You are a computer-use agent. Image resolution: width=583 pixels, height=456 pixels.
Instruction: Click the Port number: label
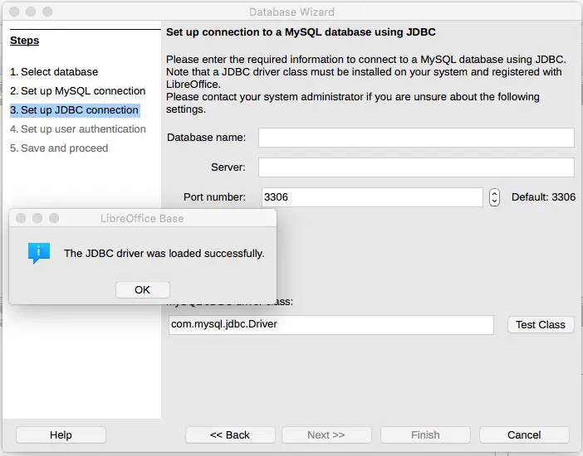coord(214,196)
